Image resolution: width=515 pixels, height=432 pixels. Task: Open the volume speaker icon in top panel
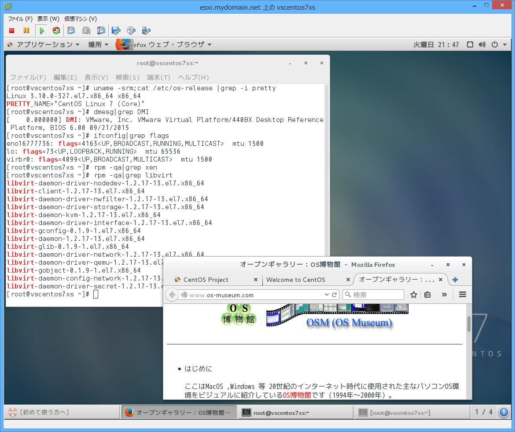point(482,44)
